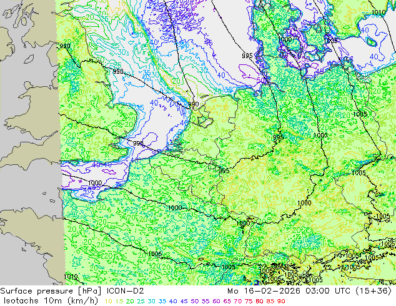Image resolution: width=396 pixels, height=306 pixels.
Task: Pick the 60 isotach legend value
Action: click(x=216, y=301)
